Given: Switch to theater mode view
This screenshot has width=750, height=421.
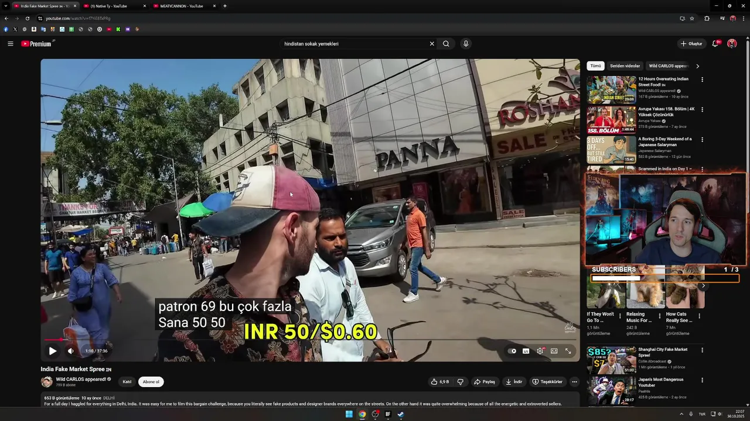Looking at the screenshot, I should [554, 351].
